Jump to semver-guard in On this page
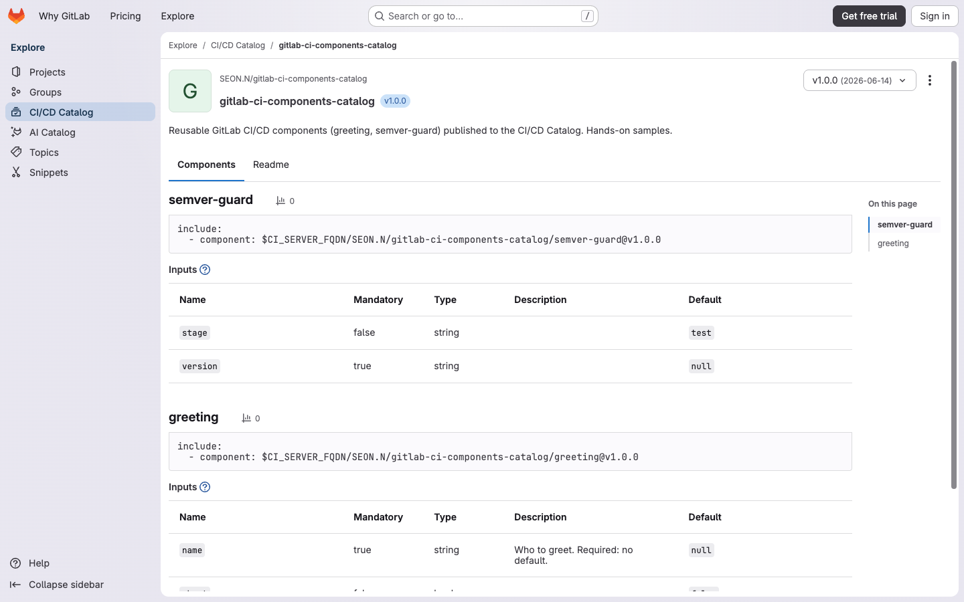 coord(904,225)
